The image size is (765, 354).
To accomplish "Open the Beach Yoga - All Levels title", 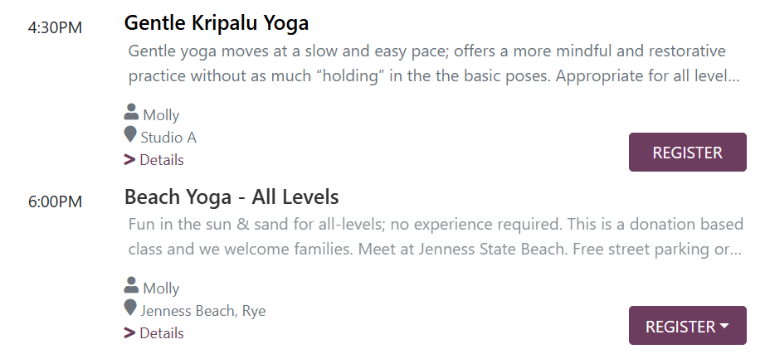I will click(x=231, y=197).
